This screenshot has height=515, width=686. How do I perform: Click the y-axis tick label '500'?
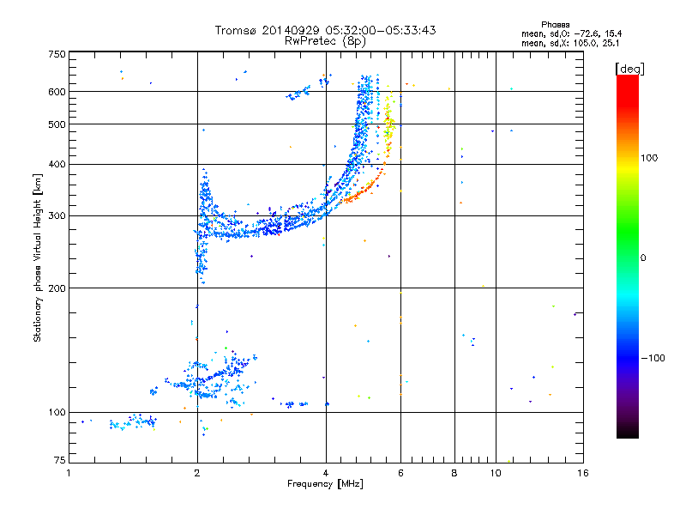click(57, 124)
